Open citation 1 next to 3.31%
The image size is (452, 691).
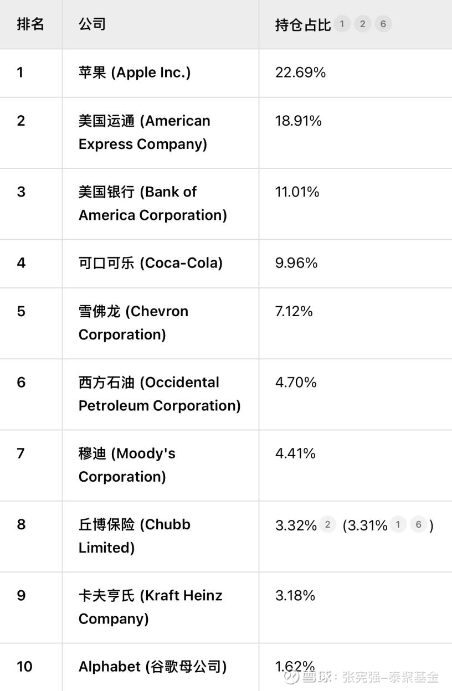tap(398, 524)
